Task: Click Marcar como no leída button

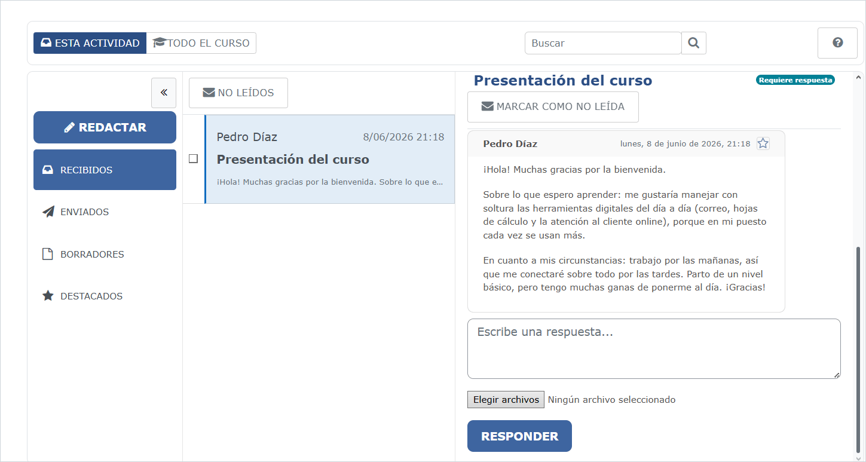Action: coord(553,106)
